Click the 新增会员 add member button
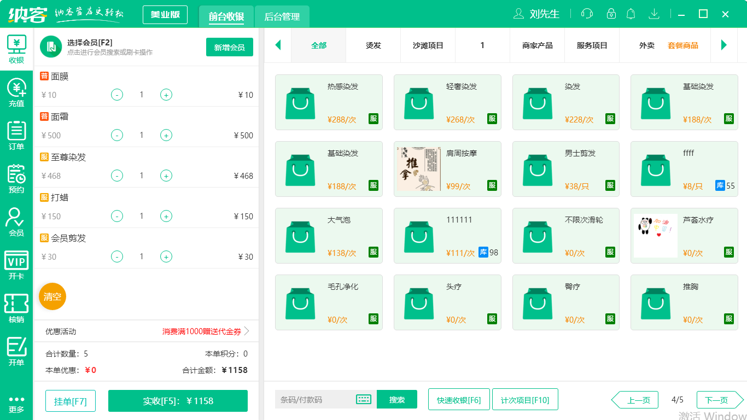Image resolution: width=747 pixels, height=420 pixels. tap(229, 48)
